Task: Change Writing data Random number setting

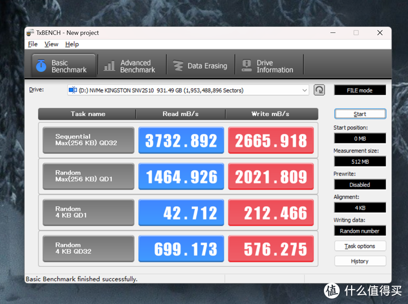Action: pos(360,231)
